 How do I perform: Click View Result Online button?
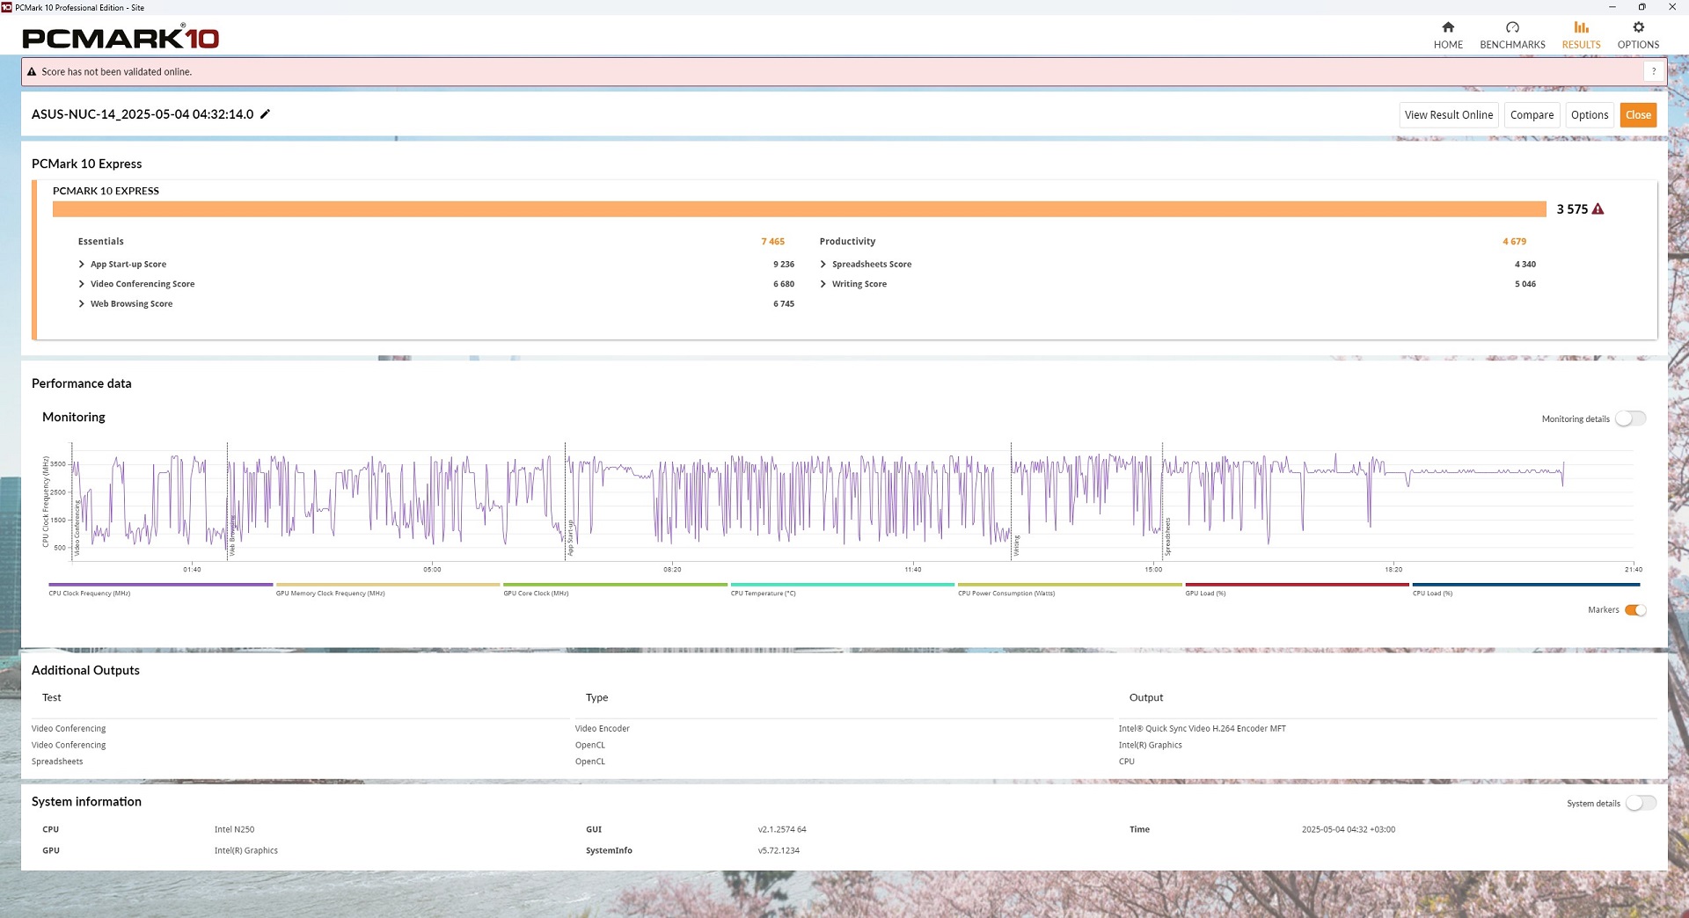click(x=1449, y=115)
